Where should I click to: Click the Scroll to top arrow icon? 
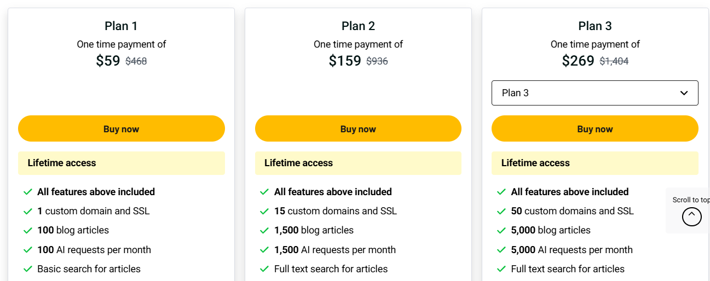(691, 216)
